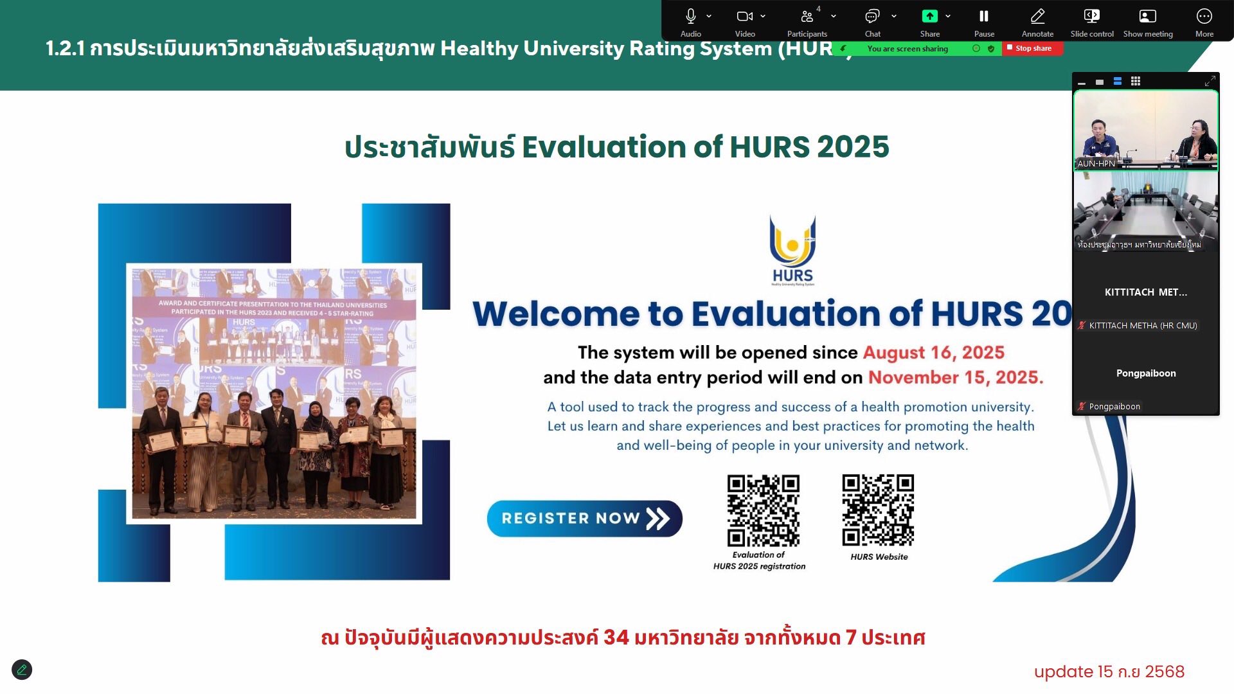Expand the Video options arrow
1234x694 pixels.
(763, 16)
